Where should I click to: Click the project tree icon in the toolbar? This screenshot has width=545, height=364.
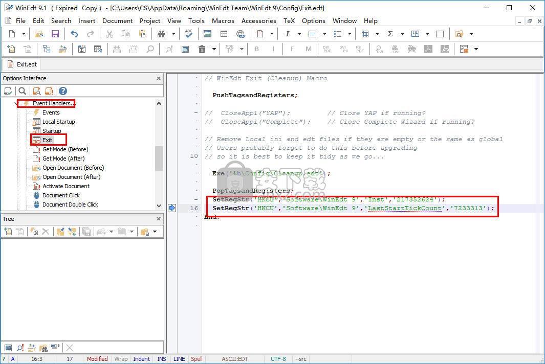[x=47, y=49]
